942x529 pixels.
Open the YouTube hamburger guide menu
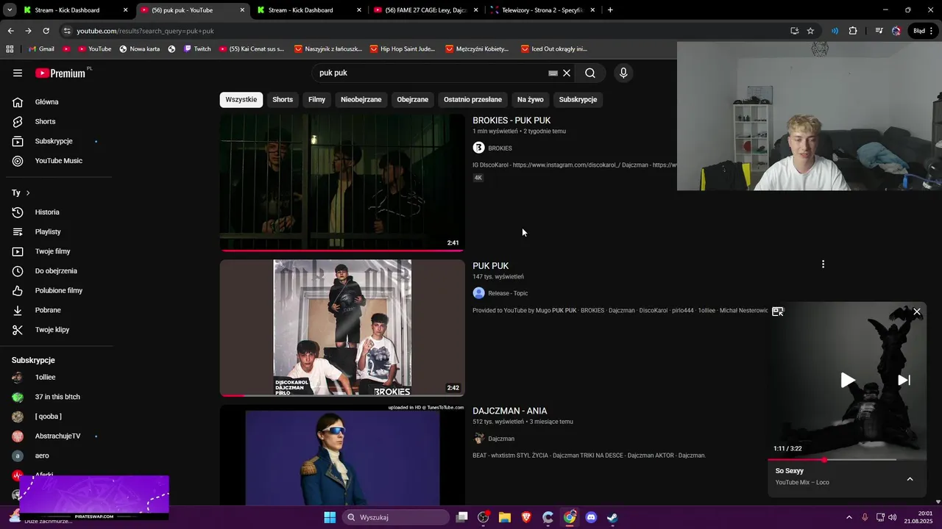(18, 73)
